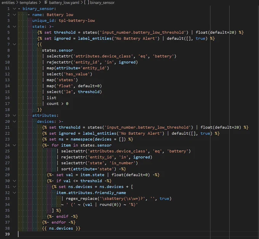Collapse devices block chevron at line 20

click(14, 122)
